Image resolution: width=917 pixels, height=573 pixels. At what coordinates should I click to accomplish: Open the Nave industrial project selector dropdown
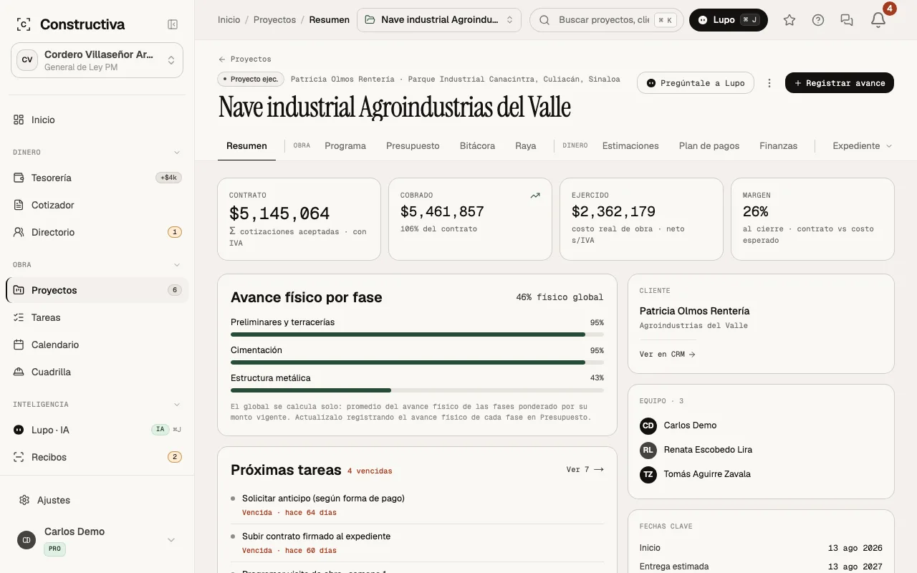point(439,20)
